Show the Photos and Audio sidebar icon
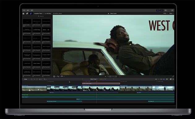 (x=27, y=14)
